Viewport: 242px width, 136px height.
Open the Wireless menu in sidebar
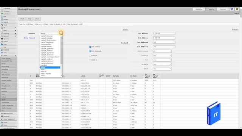(x=6, y=11)
